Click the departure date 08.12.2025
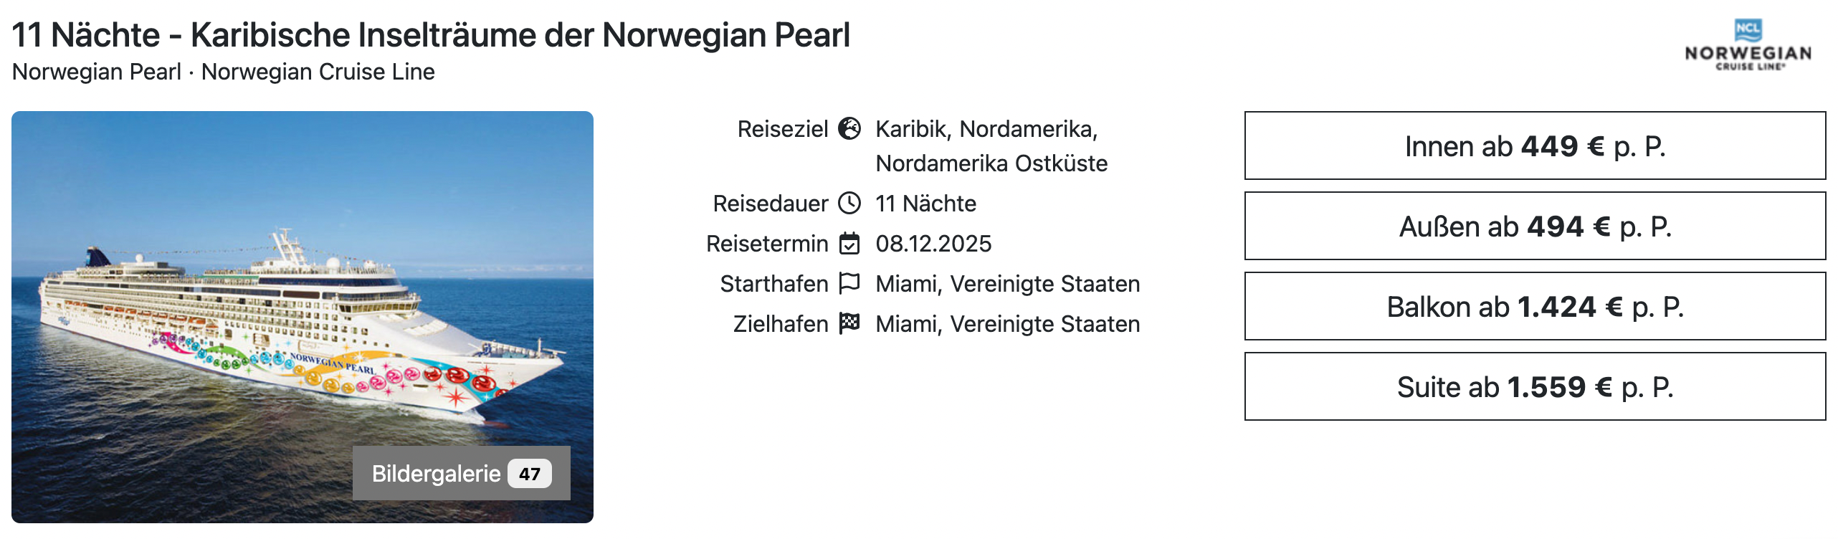Viewport: 1838px width, 539px height. point(933,243)
